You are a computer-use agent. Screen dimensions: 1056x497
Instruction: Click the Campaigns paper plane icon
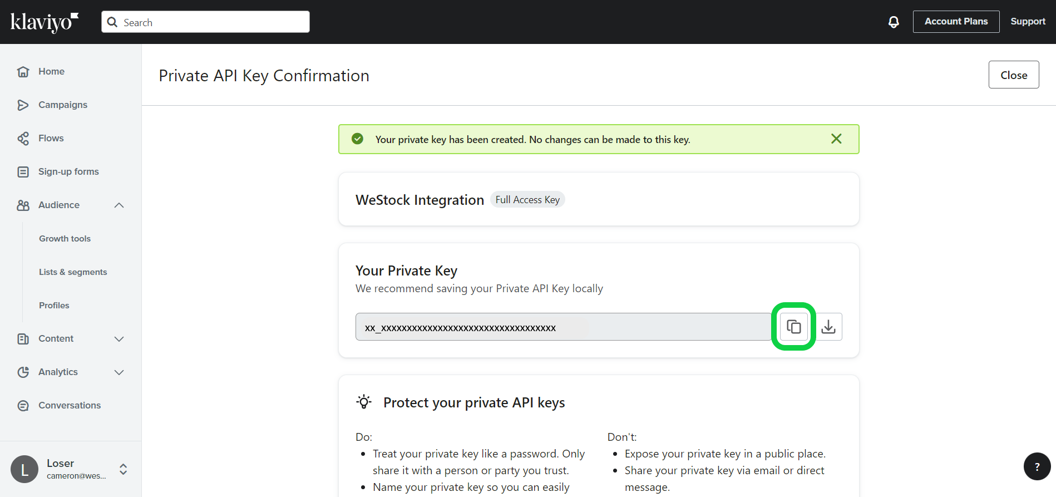tap(23, 105)
